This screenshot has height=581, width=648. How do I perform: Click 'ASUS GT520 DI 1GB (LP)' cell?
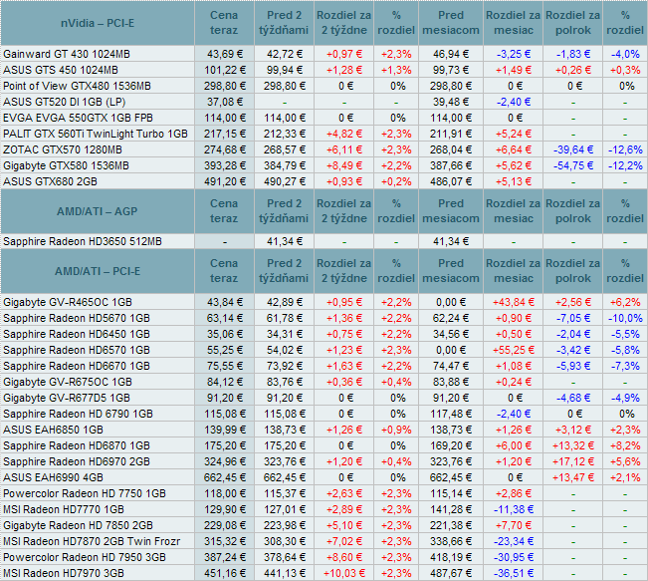pos(64,102)
